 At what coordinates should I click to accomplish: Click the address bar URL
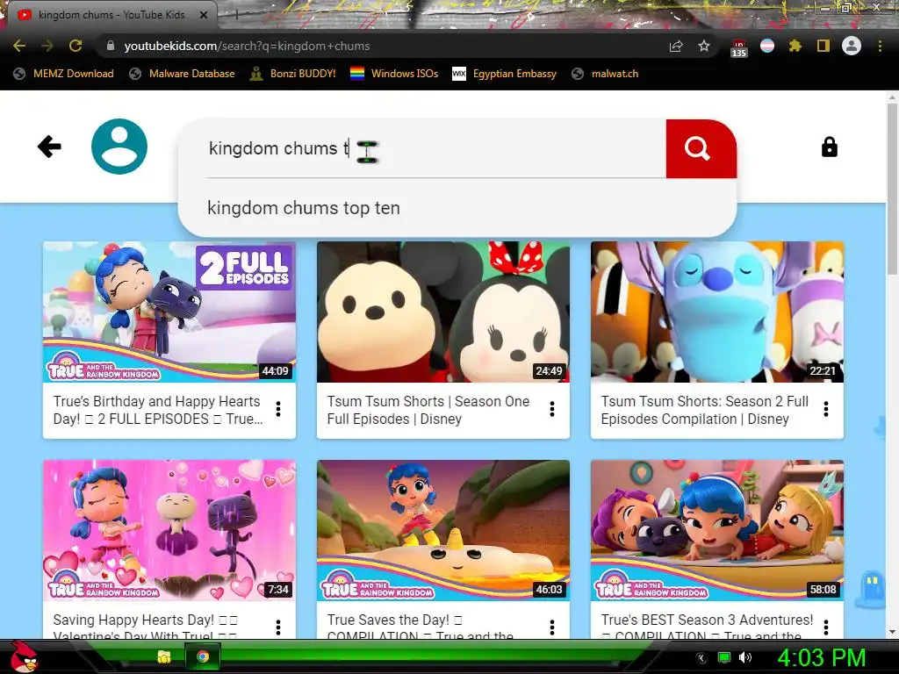tap(247, 46)
